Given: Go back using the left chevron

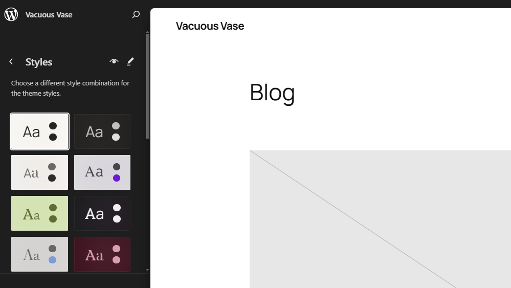Looking at the screenshot, I should pyautogui.click(x=11, y=62).
